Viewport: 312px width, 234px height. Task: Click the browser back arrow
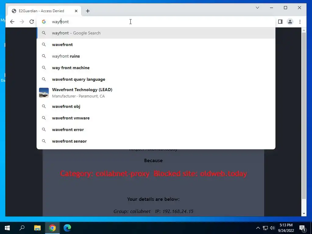[12, 22]
